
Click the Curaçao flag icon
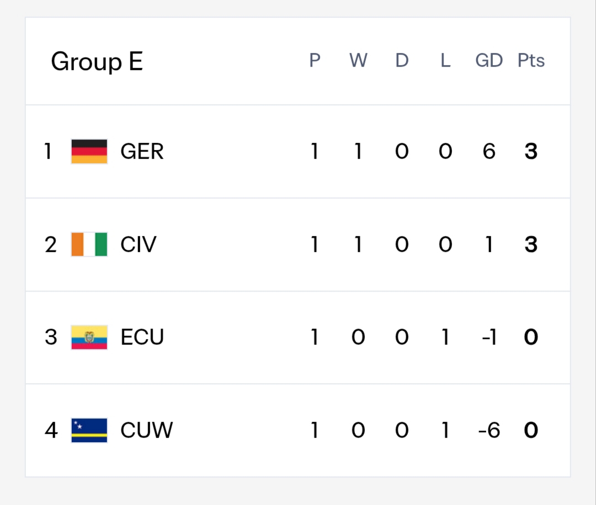pos(89,430)
